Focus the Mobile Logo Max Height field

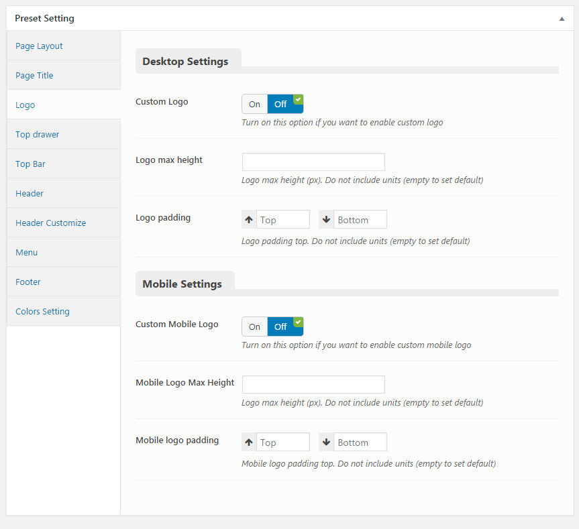[x=313, y=384]
